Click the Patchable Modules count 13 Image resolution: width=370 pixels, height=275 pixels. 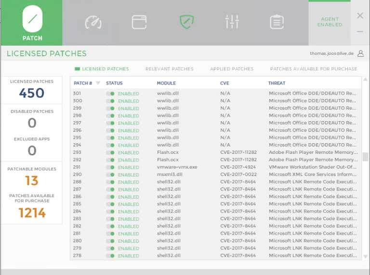(x=32, y=181)
